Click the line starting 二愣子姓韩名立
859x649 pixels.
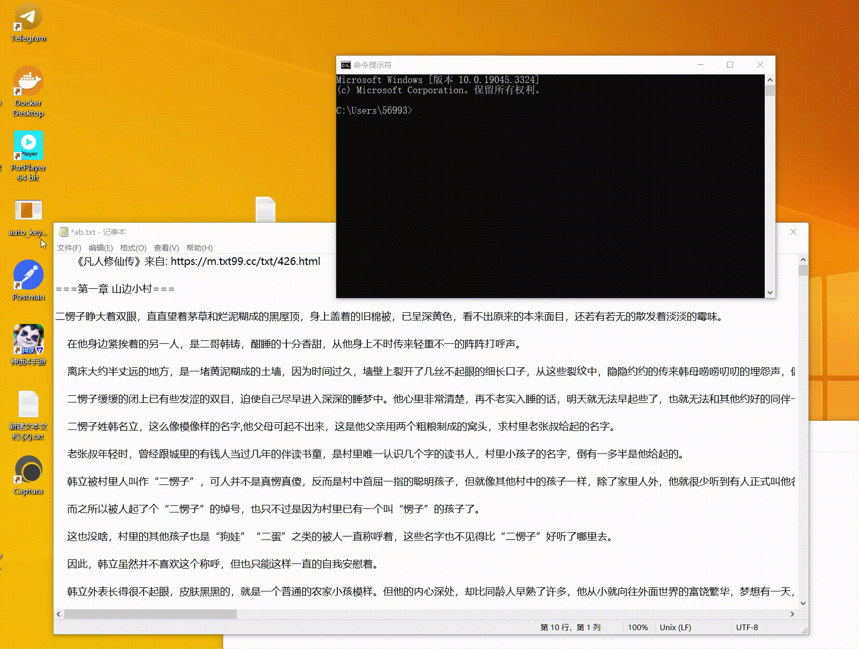tap(342, 426)
